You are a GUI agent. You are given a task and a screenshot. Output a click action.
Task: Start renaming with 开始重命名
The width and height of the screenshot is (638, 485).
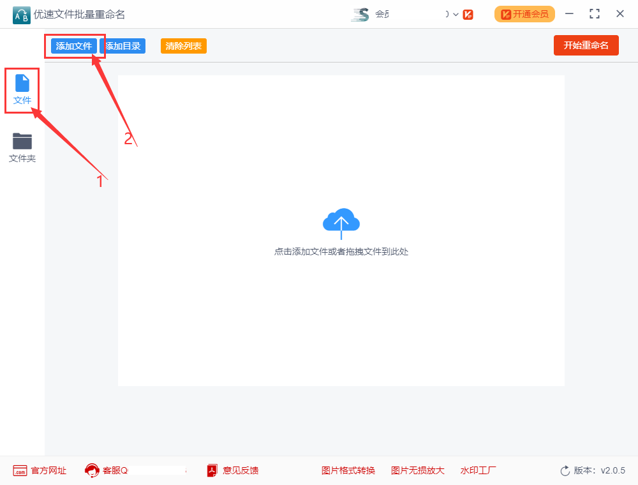point(586,45)
